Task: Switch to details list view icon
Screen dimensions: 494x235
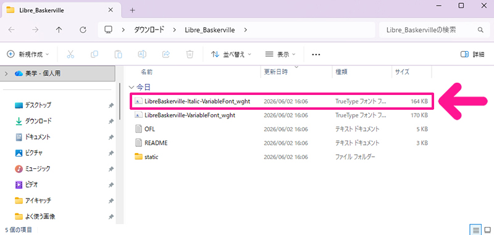Action: 475,229
